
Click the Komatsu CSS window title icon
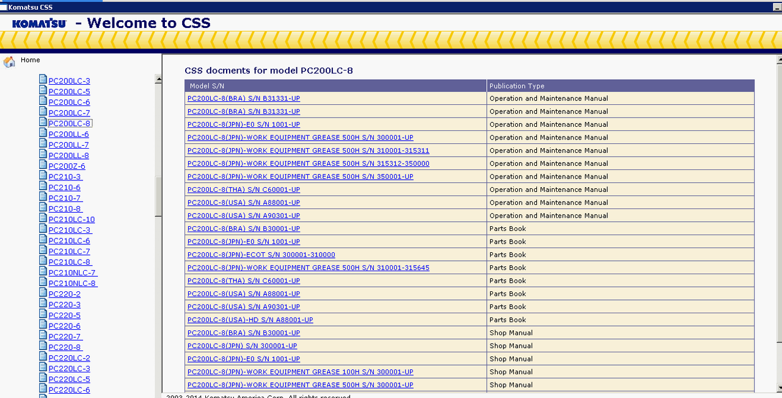tap(4, 7)
